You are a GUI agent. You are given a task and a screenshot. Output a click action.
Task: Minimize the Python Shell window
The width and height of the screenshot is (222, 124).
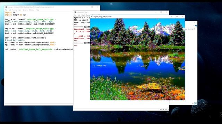click(x=156, y=12)
